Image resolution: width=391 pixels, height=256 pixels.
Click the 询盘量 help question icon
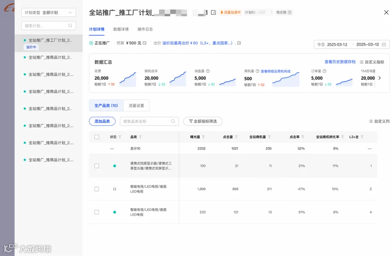point(208,71)
